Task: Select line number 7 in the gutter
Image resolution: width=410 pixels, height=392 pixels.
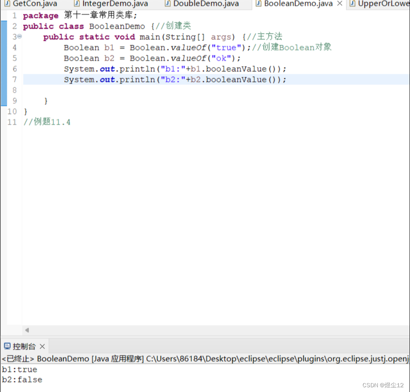Action: point(14,79)
